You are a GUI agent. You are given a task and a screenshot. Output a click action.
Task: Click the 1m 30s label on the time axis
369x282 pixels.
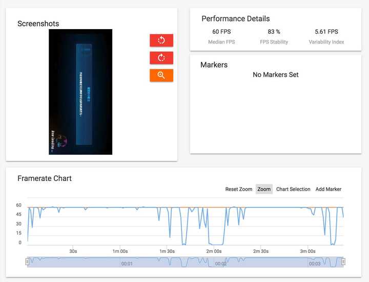pos(167,251)
